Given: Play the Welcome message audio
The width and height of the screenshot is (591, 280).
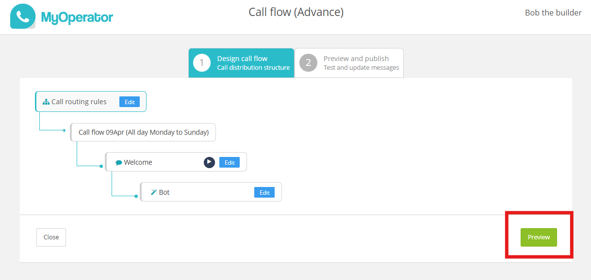Looking at the screenshot, I should (x=209, y=162).
